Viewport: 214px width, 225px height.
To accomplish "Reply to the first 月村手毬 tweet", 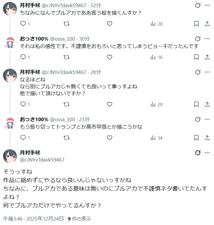I will [23, 24].
